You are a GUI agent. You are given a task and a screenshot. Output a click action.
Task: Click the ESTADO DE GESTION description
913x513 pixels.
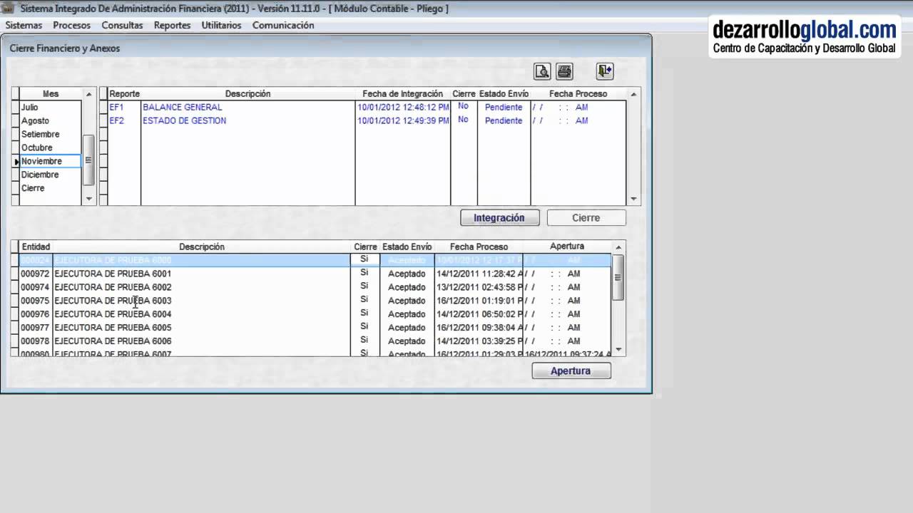(x=184, y=121)
